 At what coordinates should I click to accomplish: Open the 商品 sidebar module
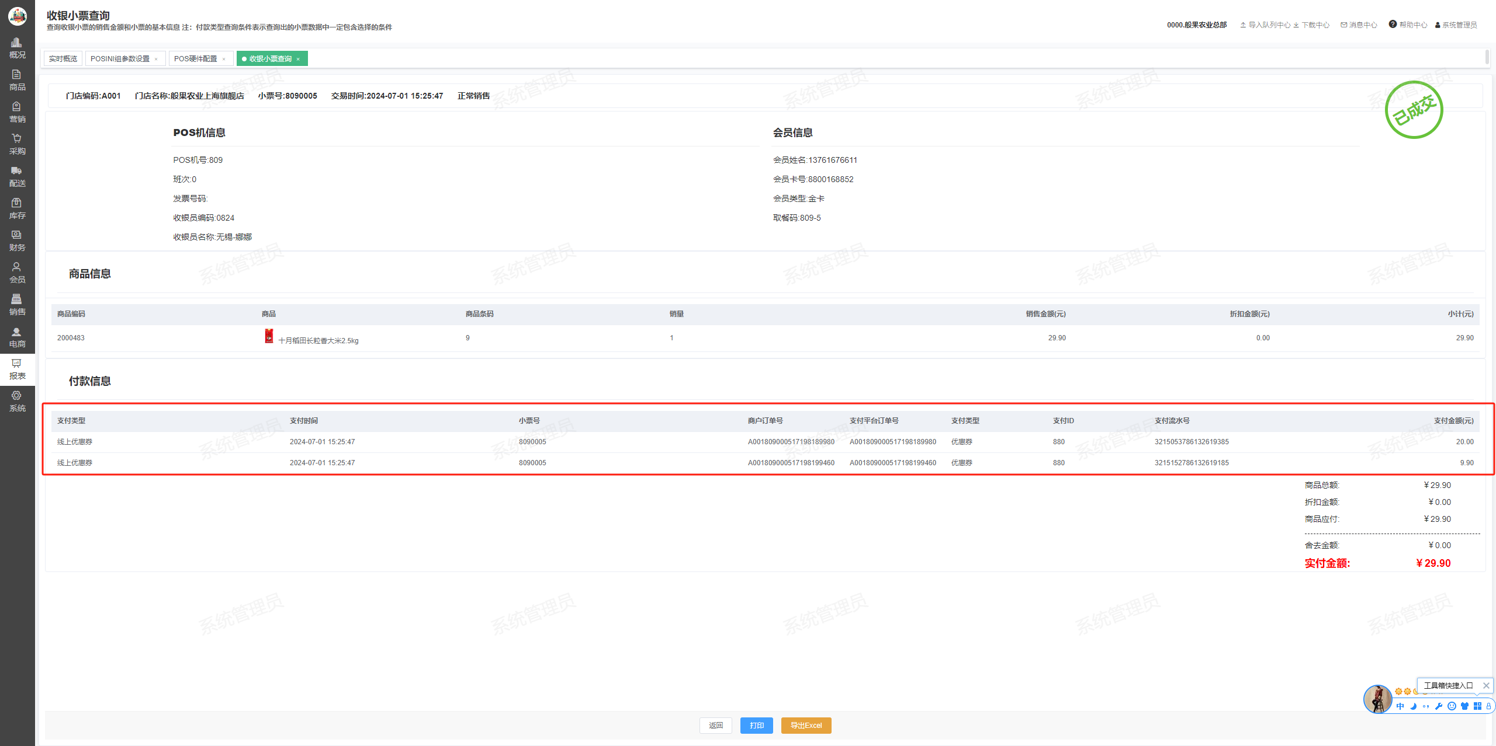17,80
